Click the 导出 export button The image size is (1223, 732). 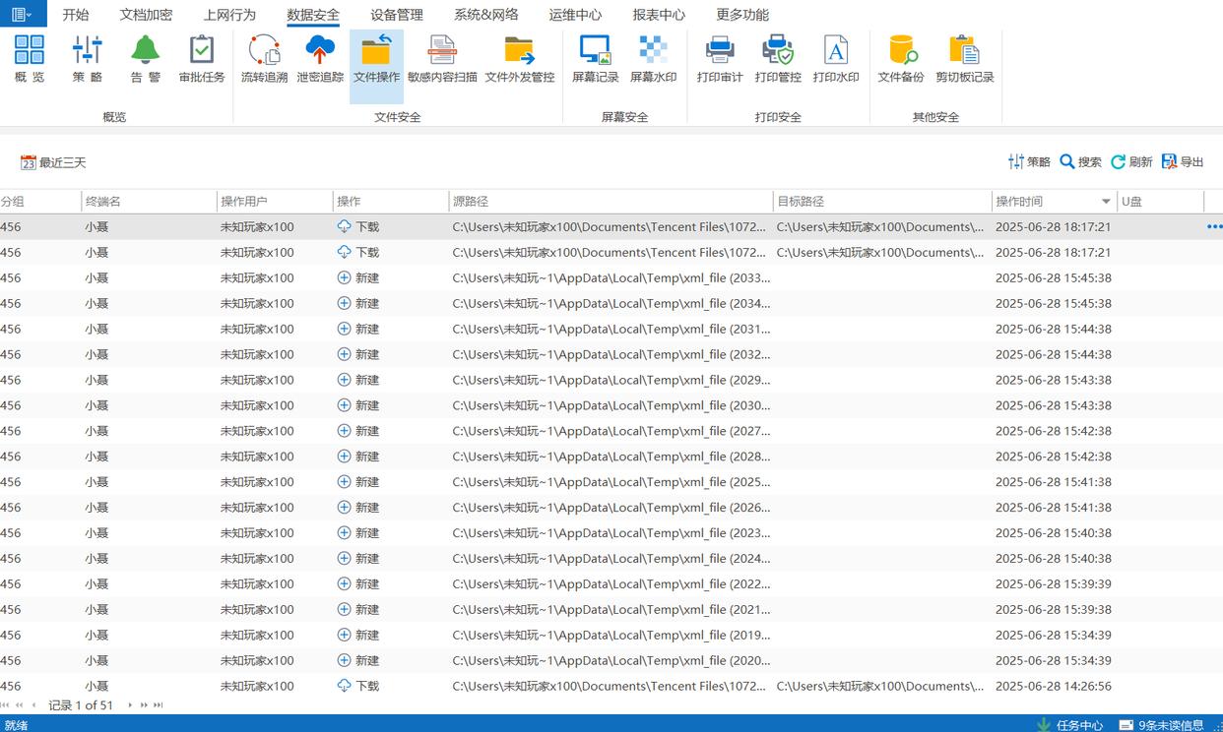pyautogui.click(x=1183, y=162)
